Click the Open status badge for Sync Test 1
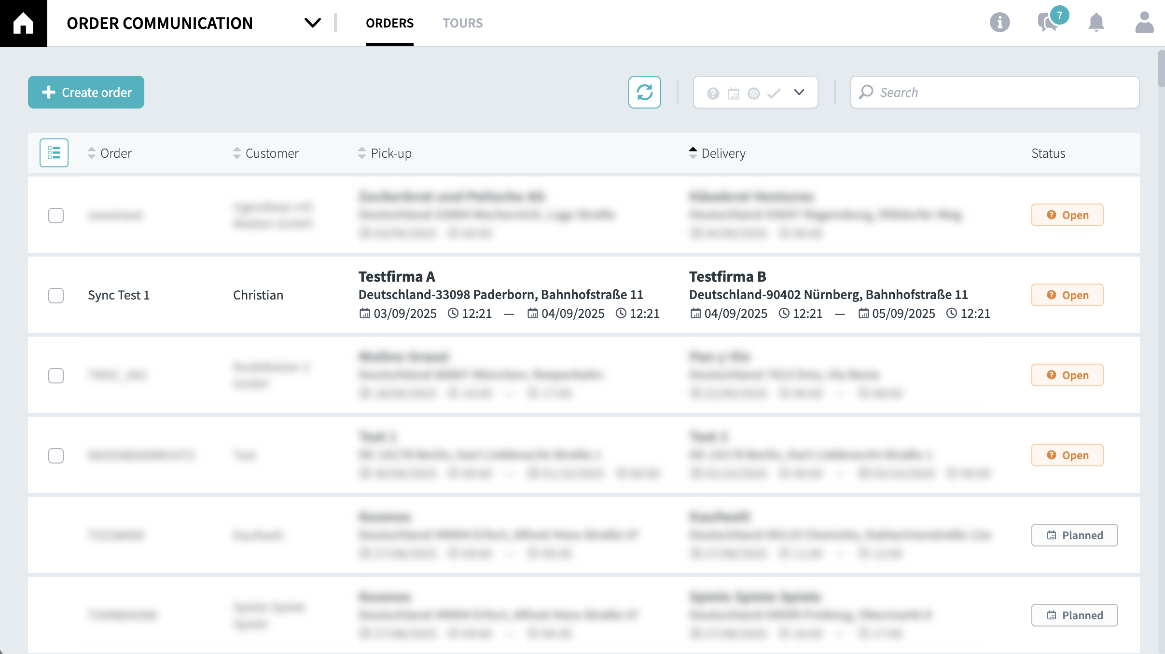 click(x=1067, y=295)
